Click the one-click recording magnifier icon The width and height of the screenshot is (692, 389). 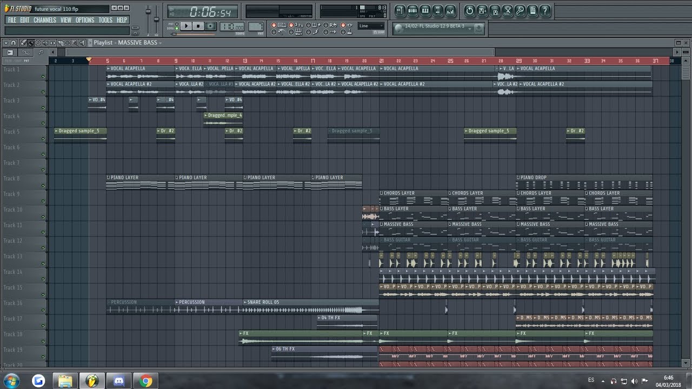520,10
